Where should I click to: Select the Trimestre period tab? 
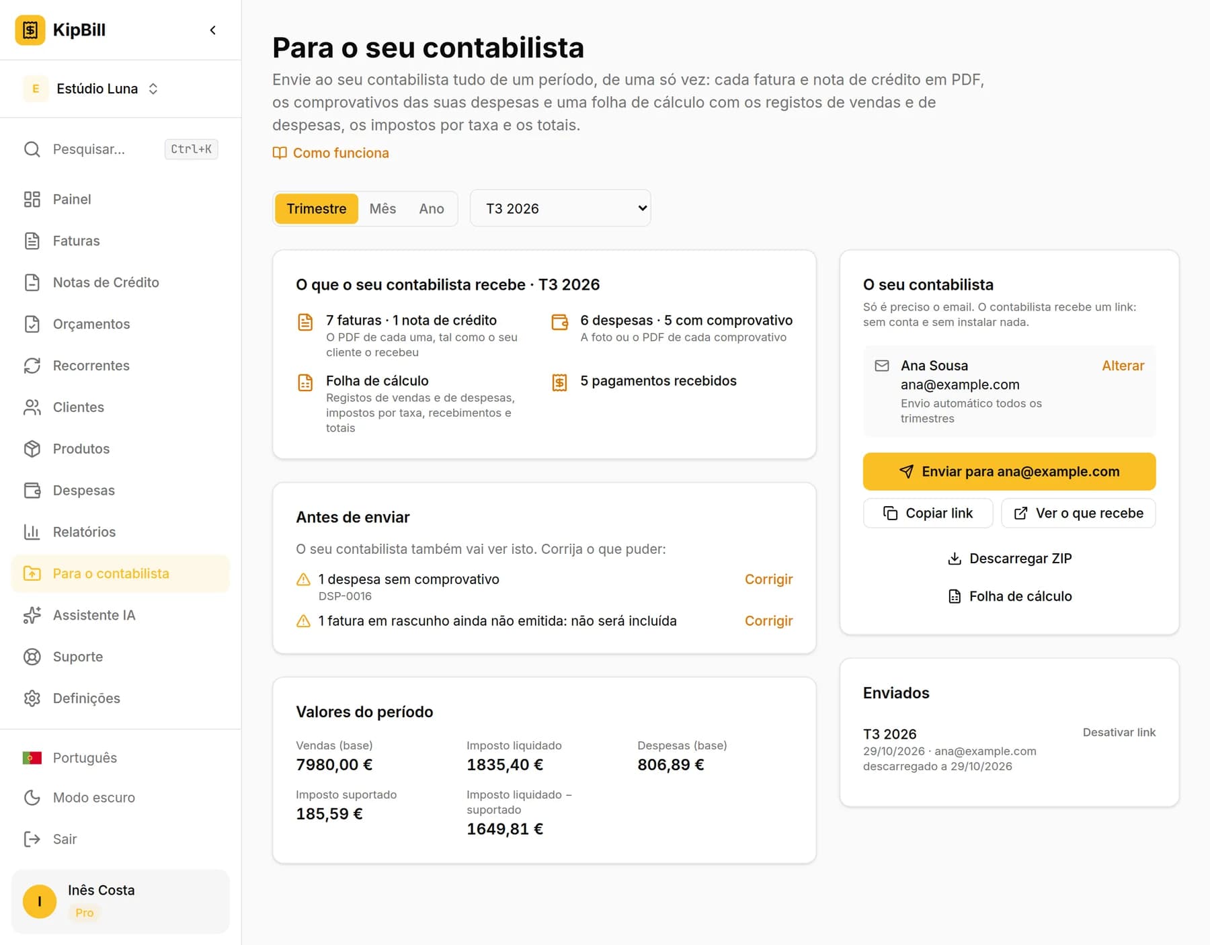317,209
